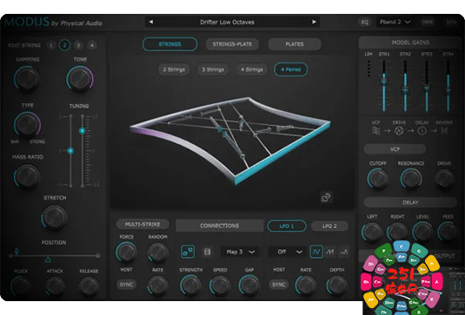Screen dimensions: 465x315
Task: Choose the sine LFO waveform icon
Action: (x=316, y=252)
